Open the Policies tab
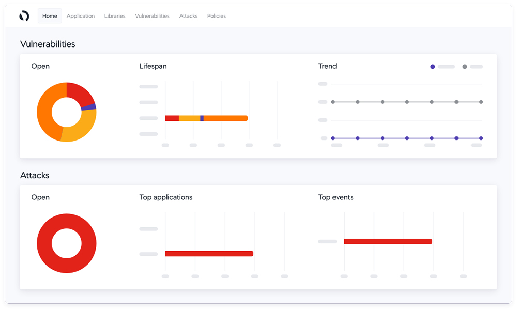 point(216,16)
